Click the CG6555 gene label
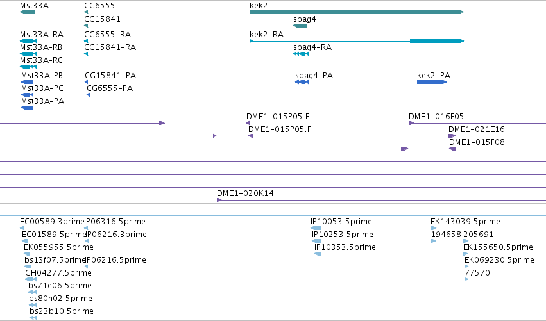The width and height of the screenshot is (546, 321). [x=99, y=6]
